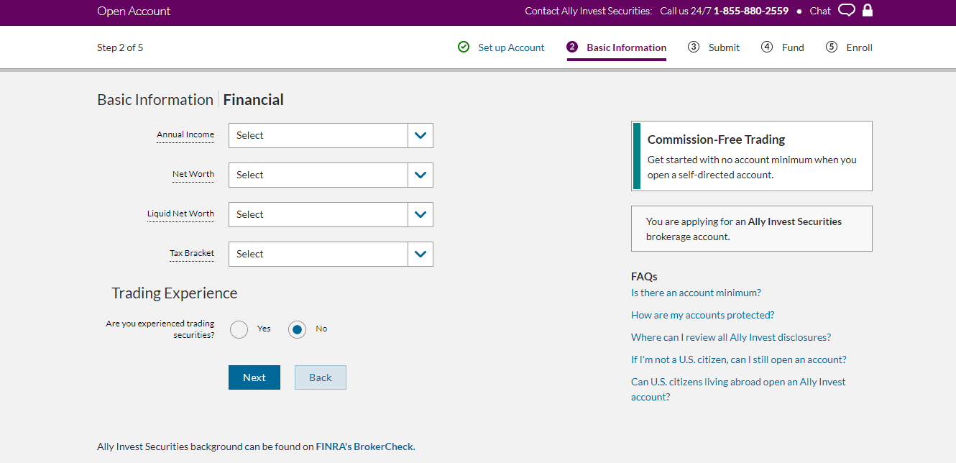Click the Next button
956x463 pixels.
254,377
